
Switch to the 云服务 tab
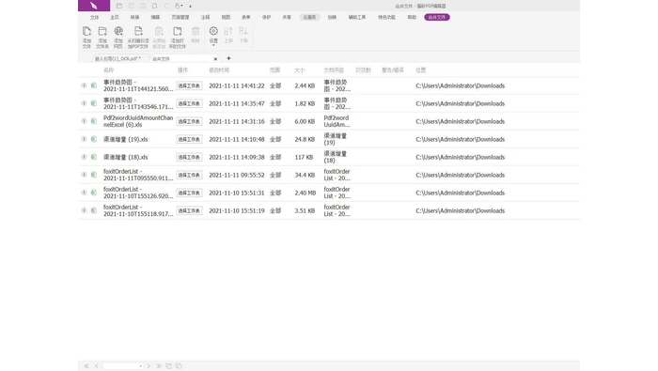click(x=309, y=17)
